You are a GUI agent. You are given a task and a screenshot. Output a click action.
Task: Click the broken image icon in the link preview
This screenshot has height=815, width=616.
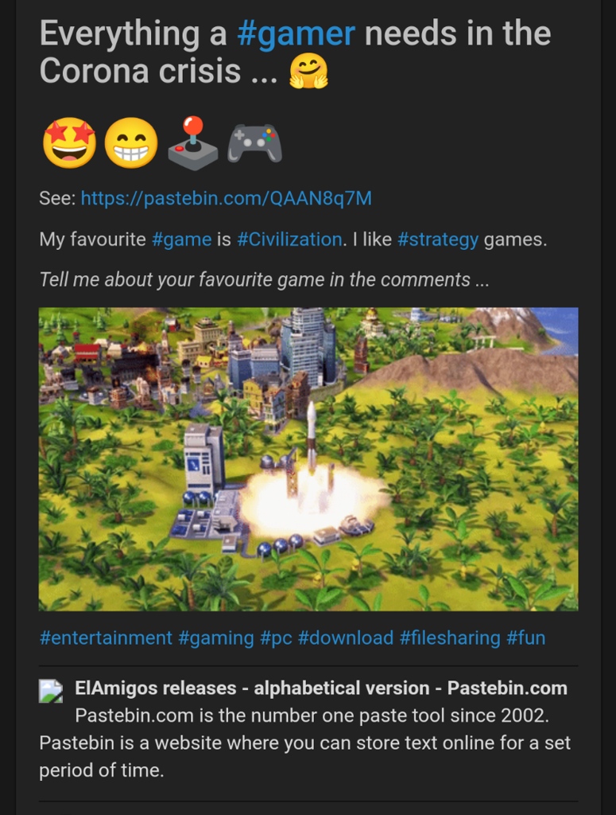click(x=51, y=692)
